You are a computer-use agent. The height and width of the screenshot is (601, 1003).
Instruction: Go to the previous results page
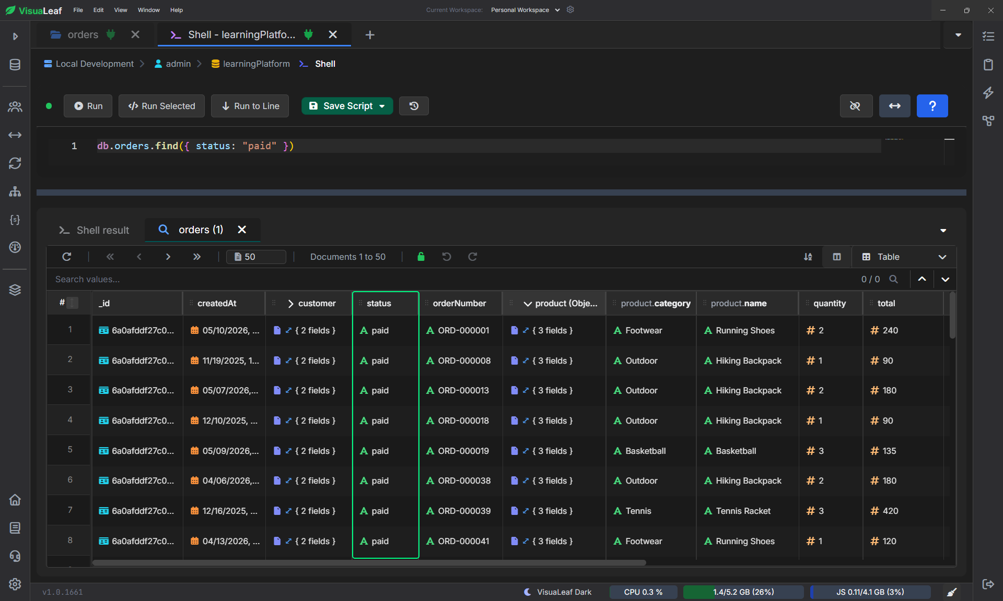(x=139, y=257)
